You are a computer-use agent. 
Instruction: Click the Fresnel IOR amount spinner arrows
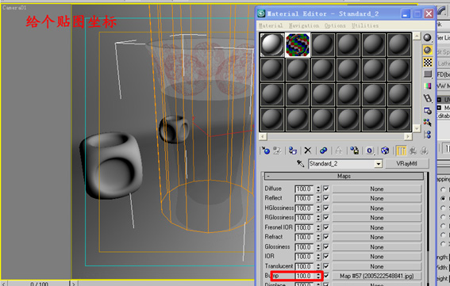click(318, 227)
